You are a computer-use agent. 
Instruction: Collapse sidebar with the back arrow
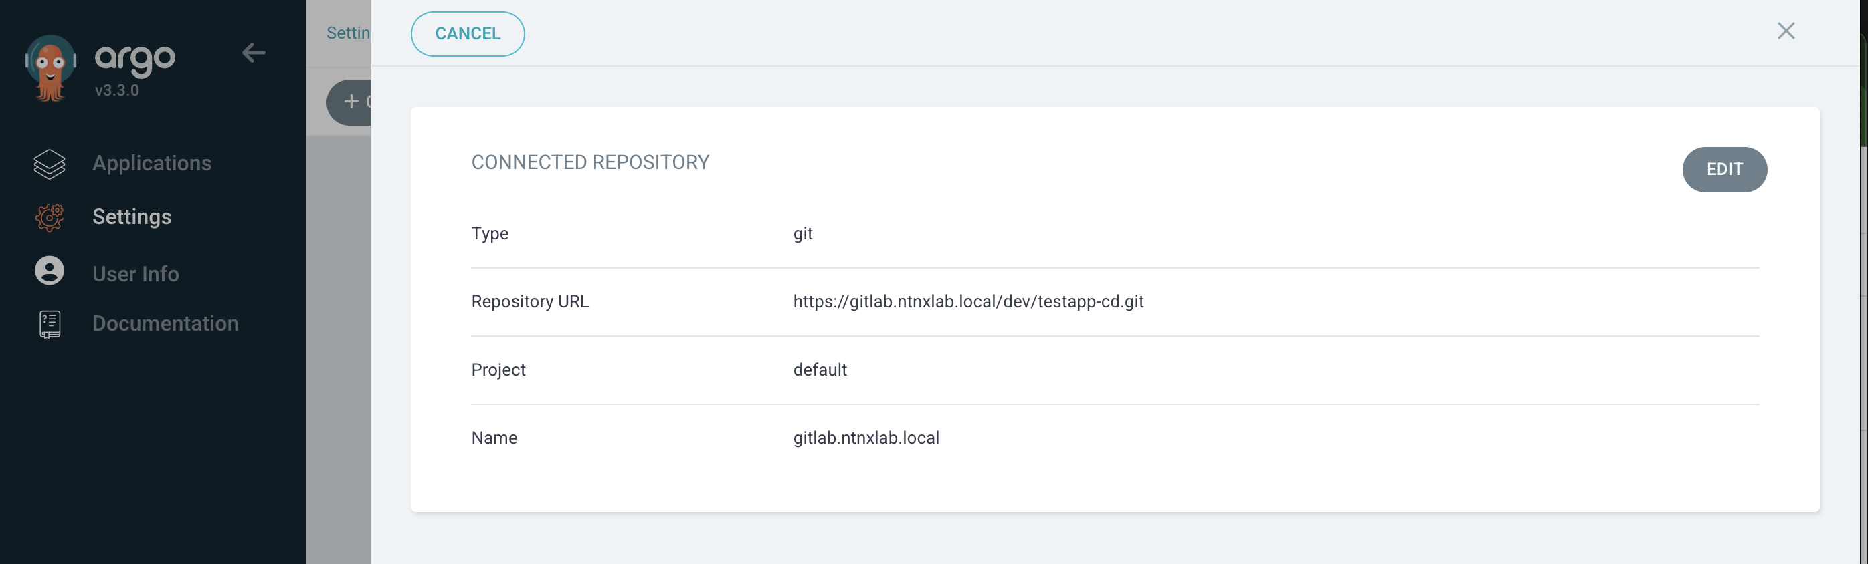tap(253, 53)
